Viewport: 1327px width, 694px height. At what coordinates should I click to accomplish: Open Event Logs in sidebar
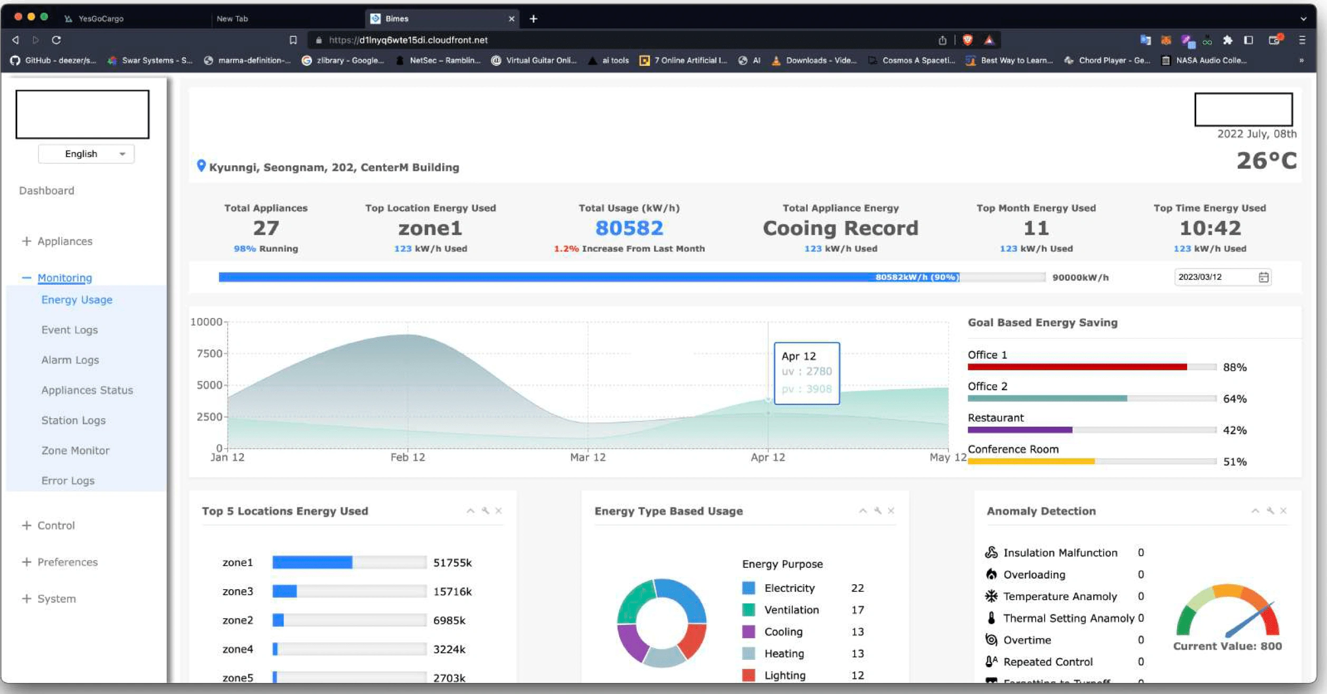pos(70,330)
